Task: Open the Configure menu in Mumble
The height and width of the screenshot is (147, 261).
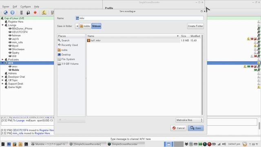Action: point(25,7)
